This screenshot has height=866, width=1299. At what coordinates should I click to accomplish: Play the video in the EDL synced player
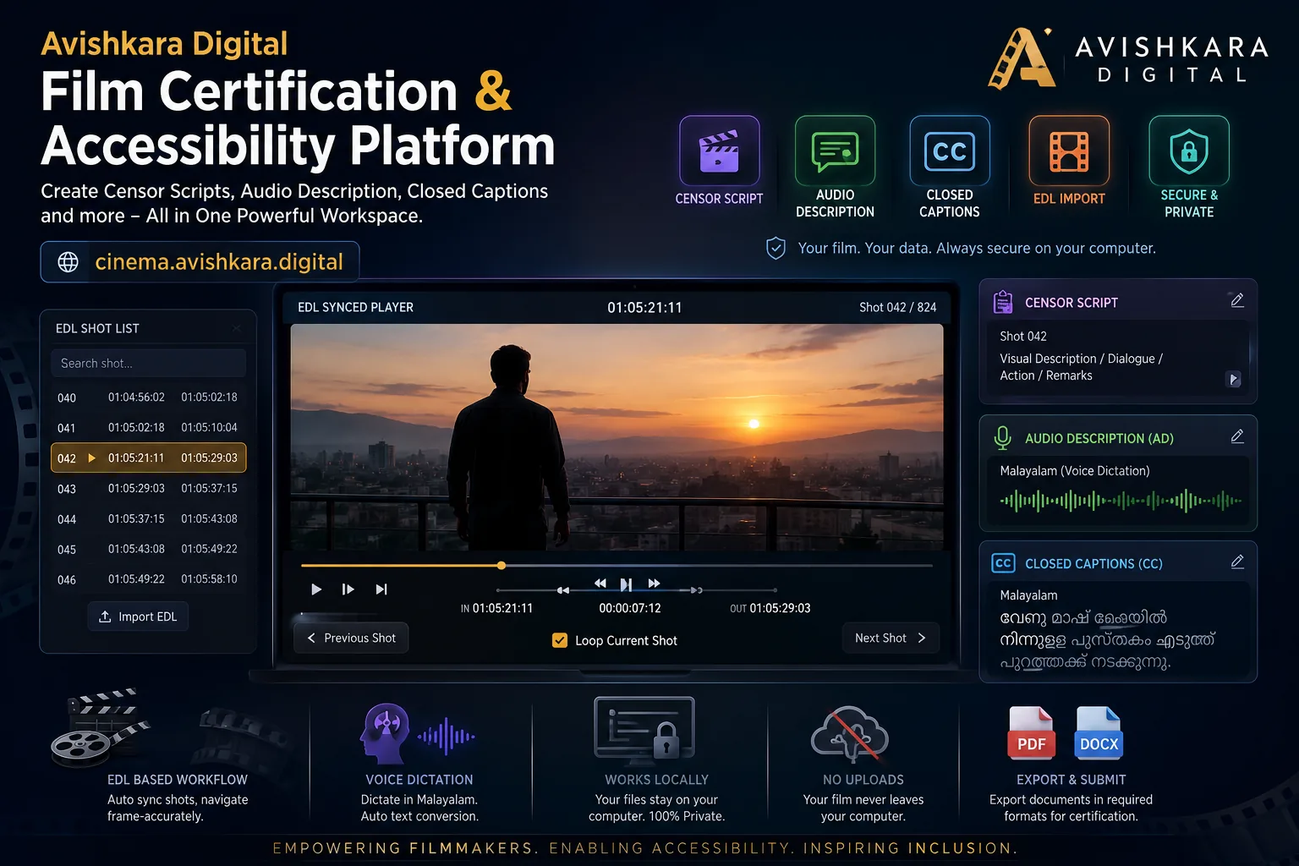pos(316,589)
